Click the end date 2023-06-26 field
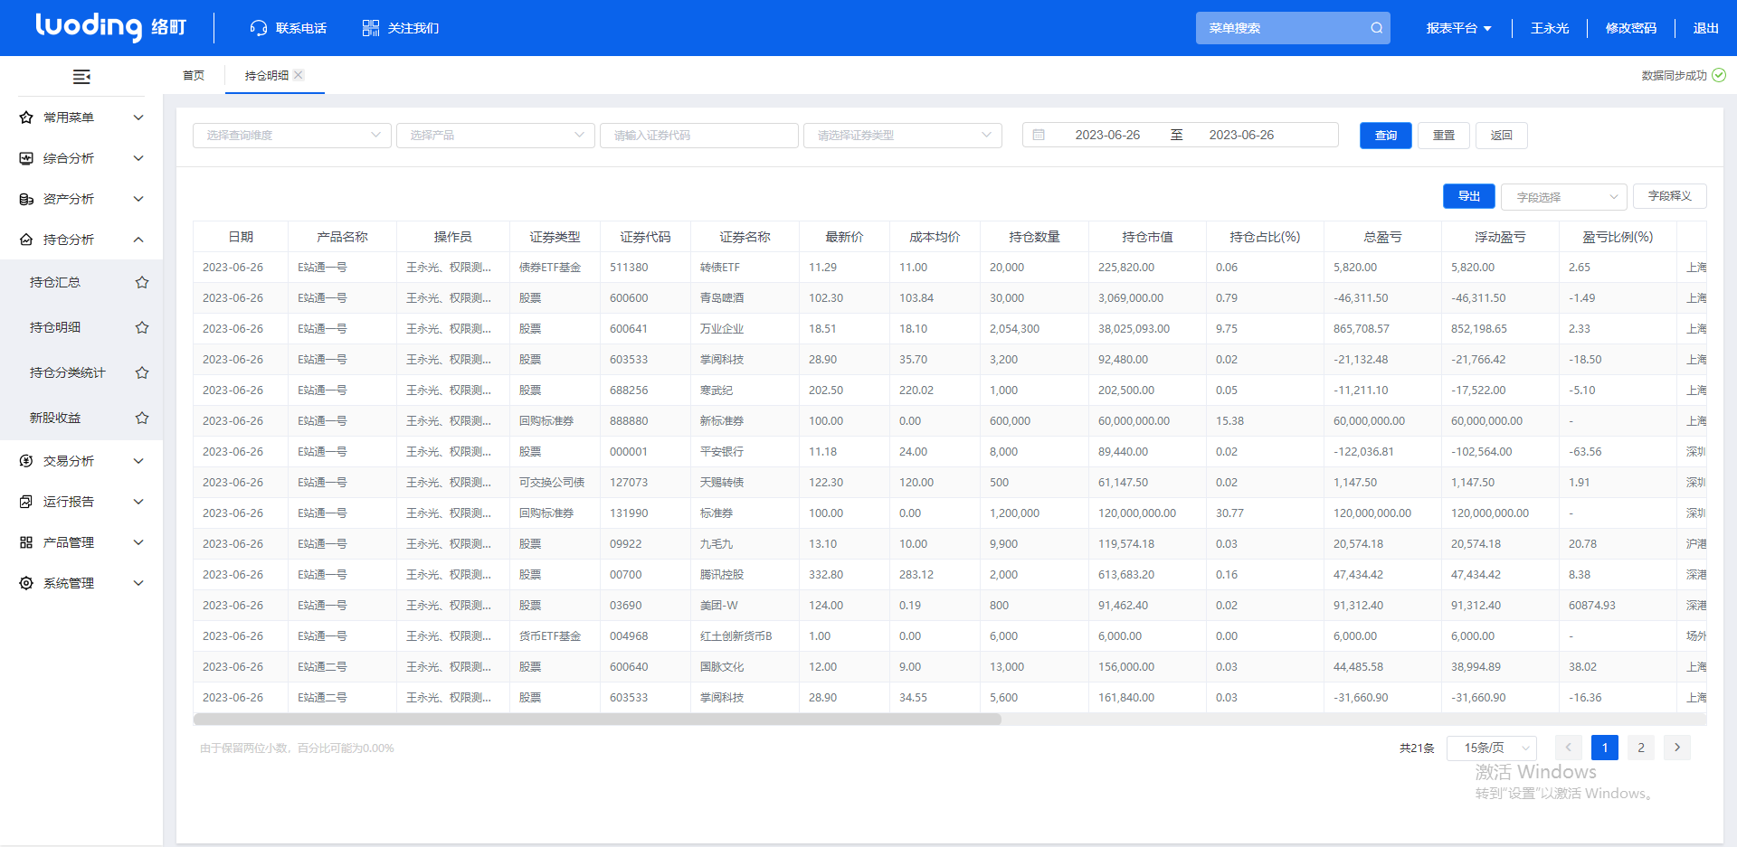The height and width of the screenshot is (847, 1737). point(1241,135)
